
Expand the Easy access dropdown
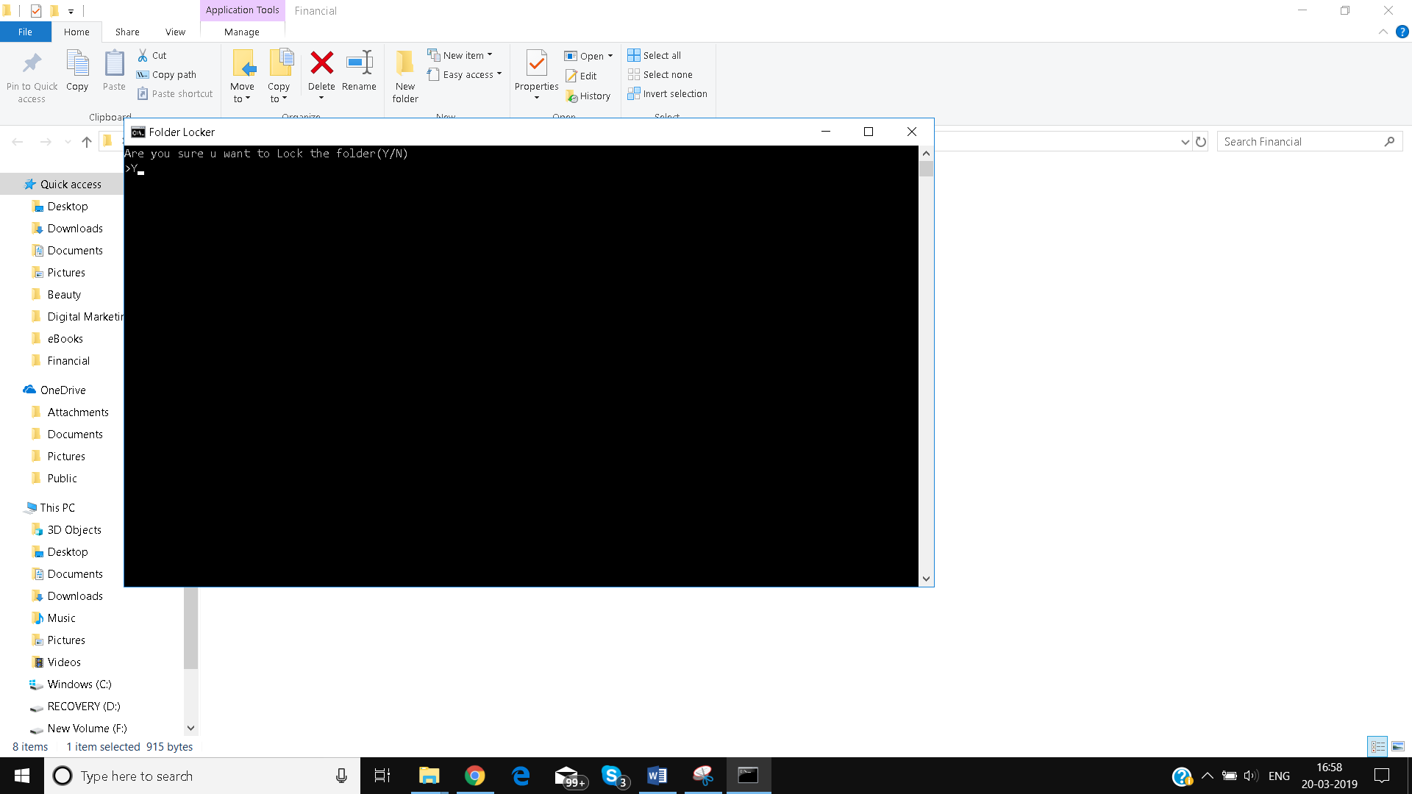coord(499,74)
